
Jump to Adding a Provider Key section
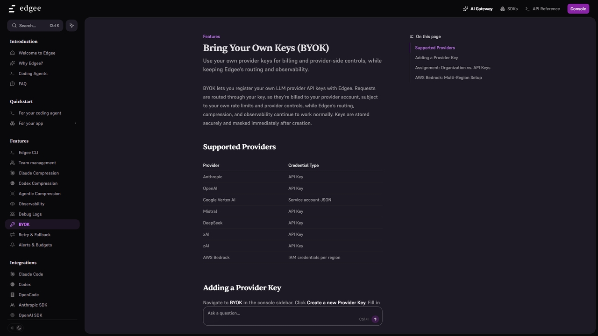(436, 58)
